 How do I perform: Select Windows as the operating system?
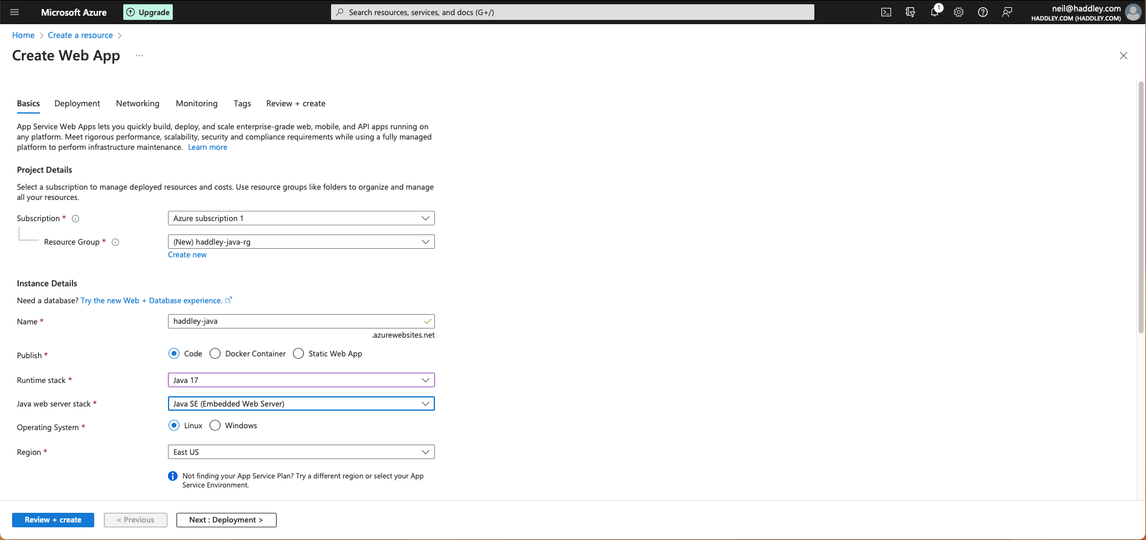[215, 426]
